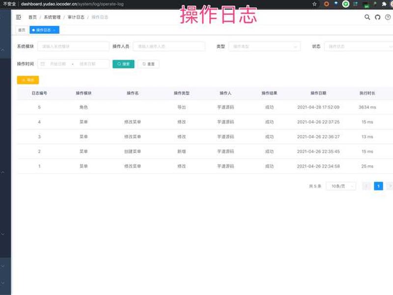
Task: Click the 导出 operation type cell
Action: (x=182, y=107)
